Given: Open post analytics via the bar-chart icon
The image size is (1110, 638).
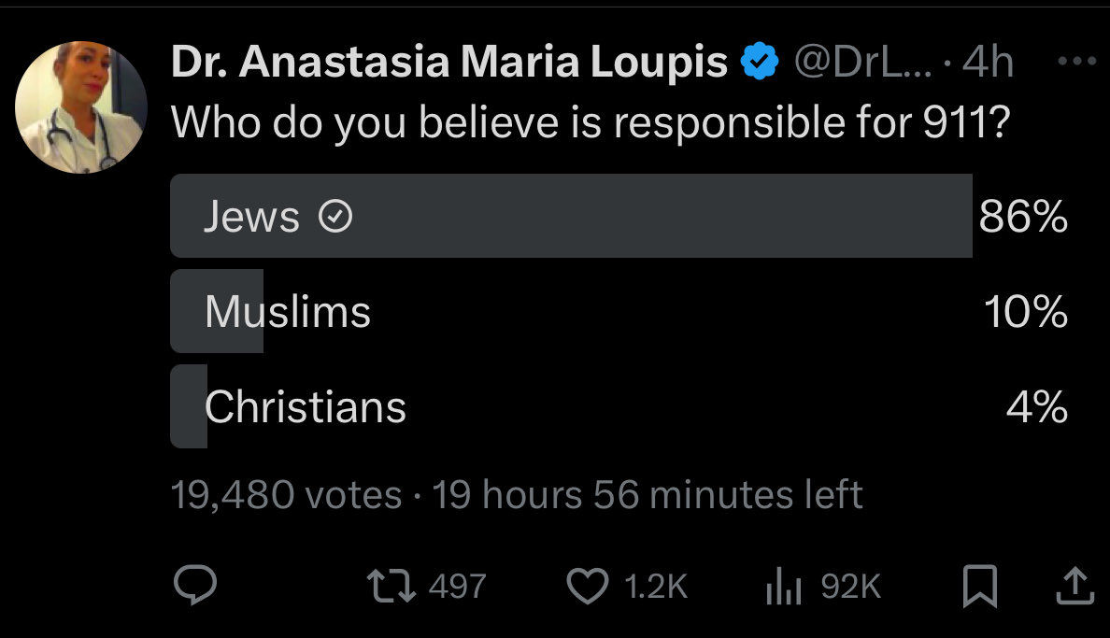Looking at the screenshot, I should point(781,586).
